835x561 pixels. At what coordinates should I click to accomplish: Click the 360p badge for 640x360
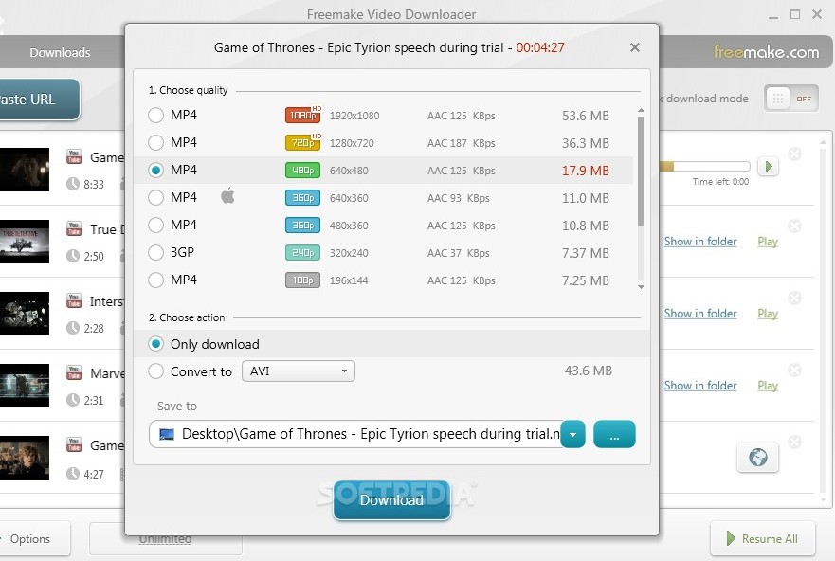click(x=302, y=198)
